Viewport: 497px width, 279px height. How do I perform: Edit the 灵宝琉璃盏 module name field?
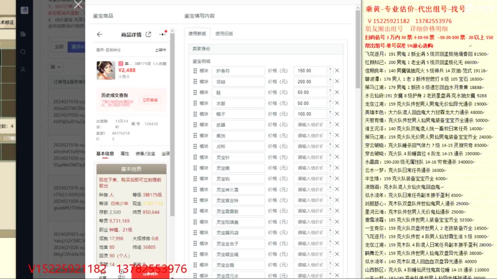pyautogui.click(x=238, y=222)
